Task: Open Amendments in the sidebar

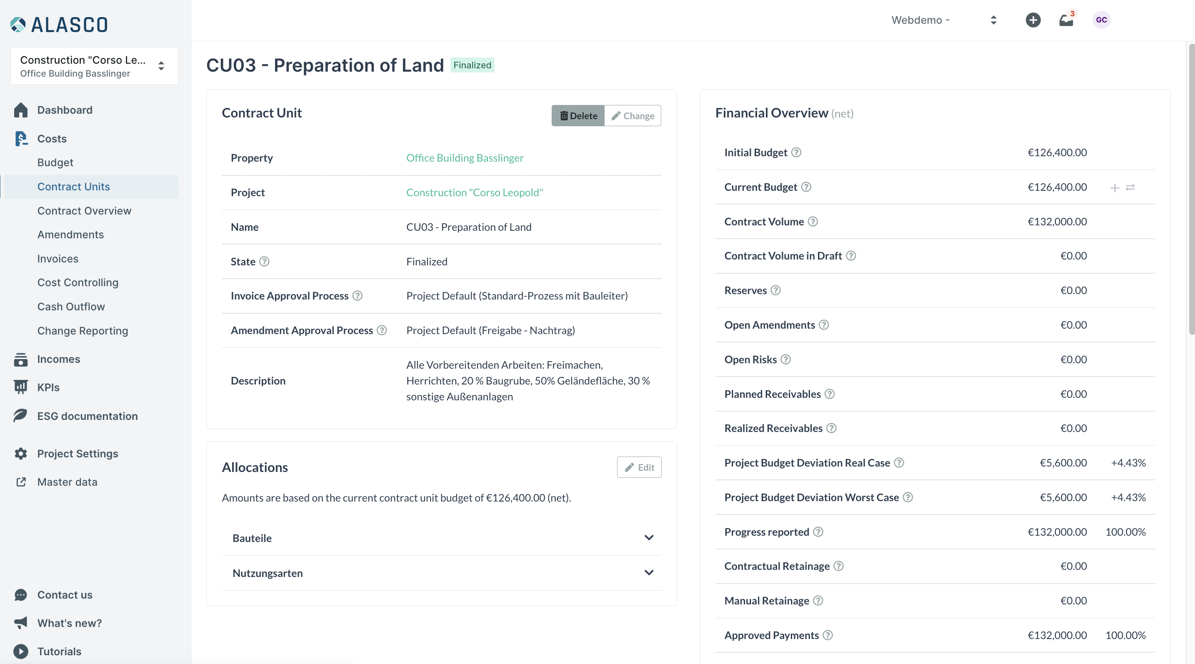Action: [70, 235]
